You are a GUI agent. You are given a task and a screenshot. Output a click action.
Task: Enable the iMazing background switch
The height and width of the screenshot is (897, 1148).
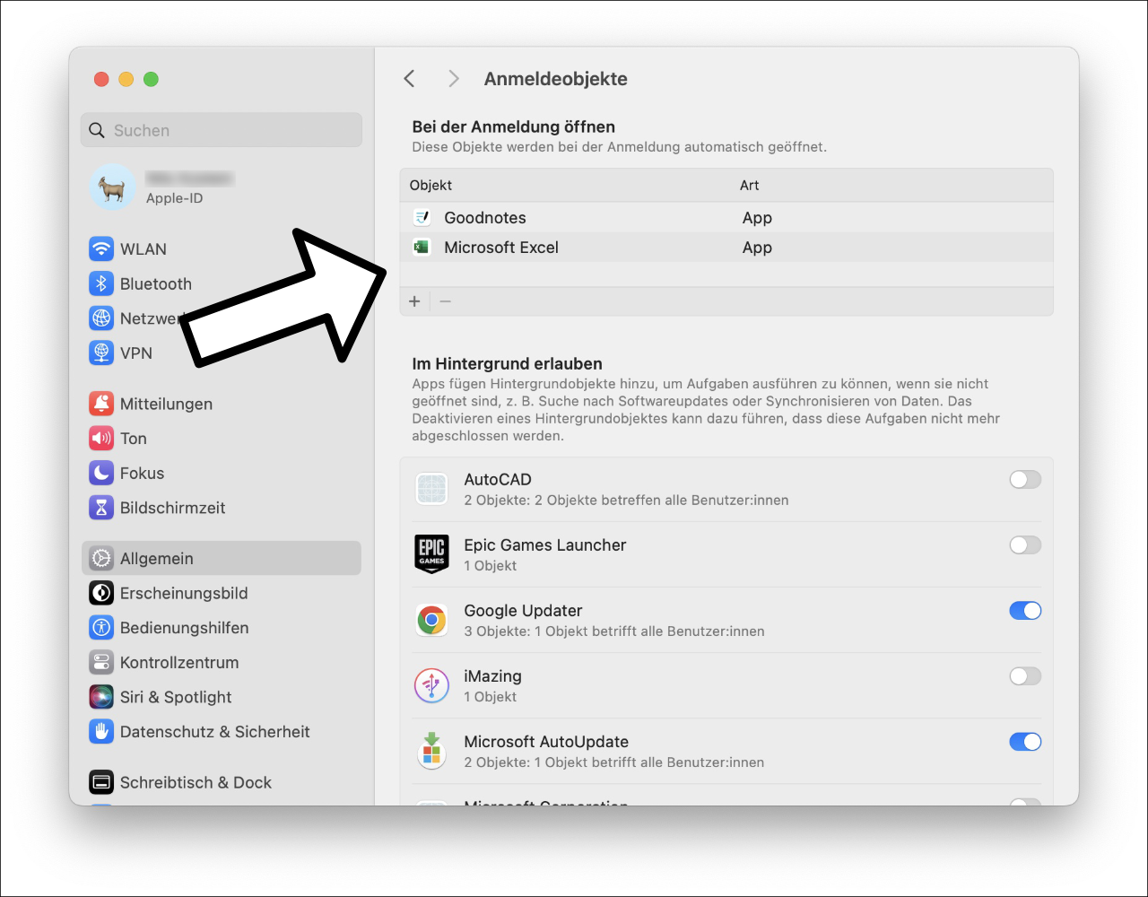coord(1025,676)
